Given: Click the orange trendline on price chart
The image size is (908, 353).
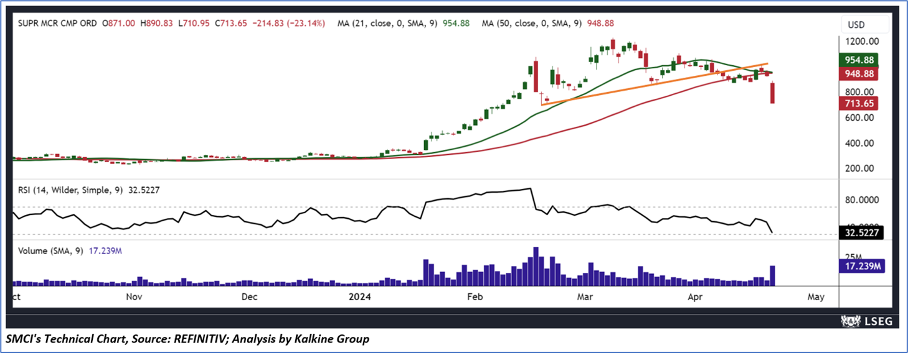Looking at the screenshot, I should (654, 83).
